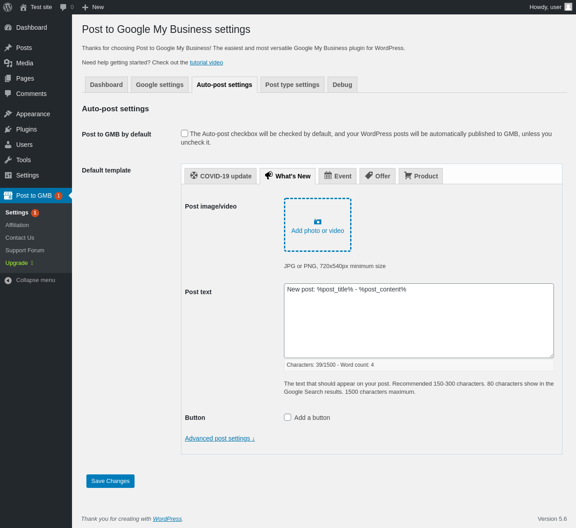The height and width of the screenshot is (528, 576).
Task: Click the WordPress logo icon
Action: (x=8, y=7)
